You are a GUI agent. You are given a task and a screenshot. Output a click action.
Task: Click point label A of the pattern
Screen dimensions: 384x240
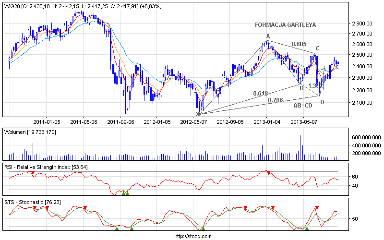pos(268,36)
